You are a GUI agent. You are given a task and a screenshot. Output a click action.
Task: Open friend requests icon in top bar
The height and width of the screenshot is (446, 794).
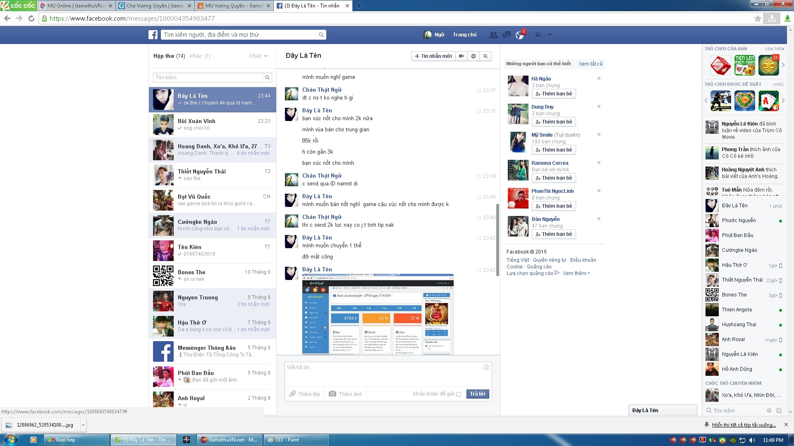493,35
